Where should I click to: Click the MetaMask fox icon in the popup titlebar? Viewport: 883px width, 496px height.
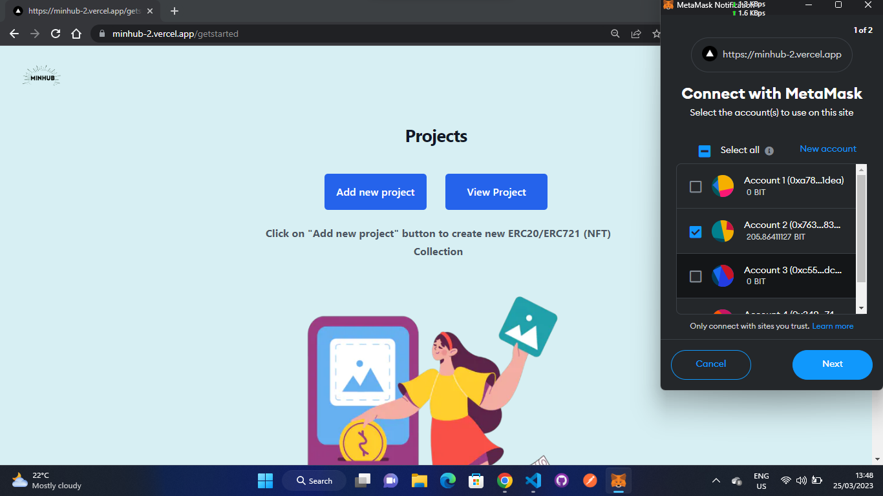(x=668, y=5)
